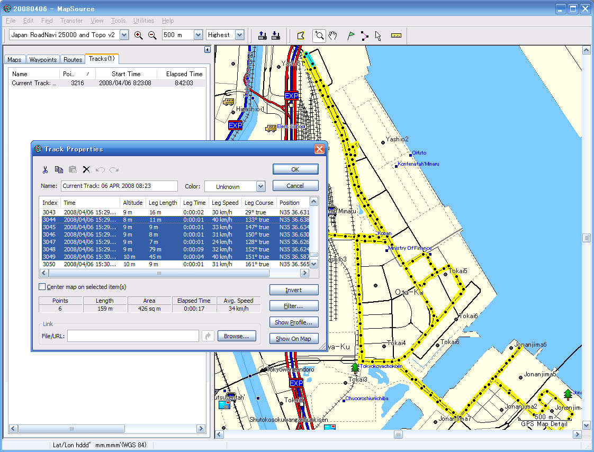Delete selected track points with X icon
Screen dimensions: 594x452
(x=86, y=170)
